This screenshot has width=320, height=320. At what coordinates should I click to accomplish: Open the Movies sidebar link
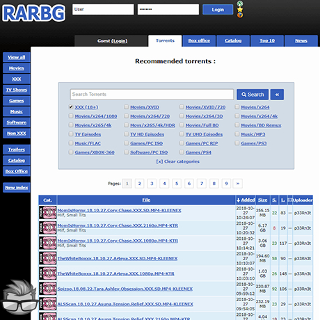pos(17,68)
